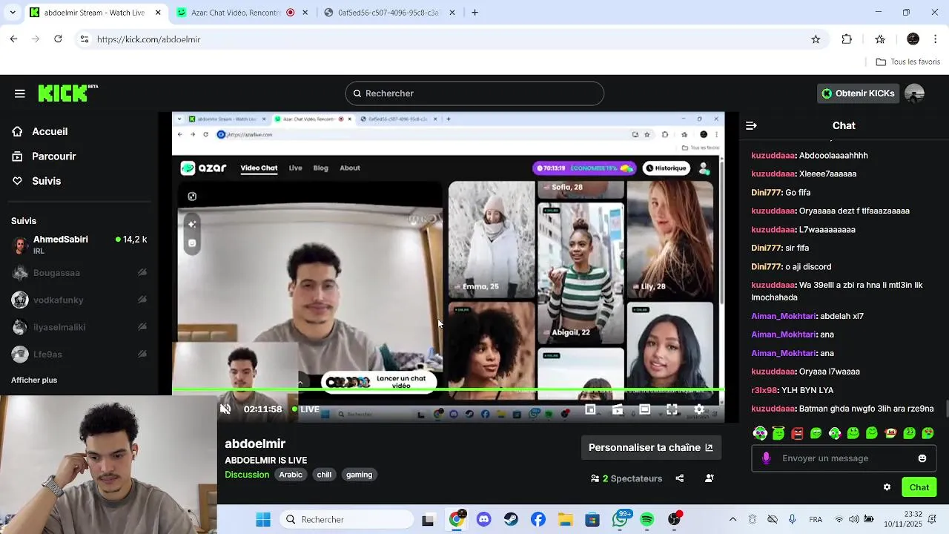949x534 pixels.
Task: Open Windows Start menu
Action: pyautogui.click(x=263, y=520)
